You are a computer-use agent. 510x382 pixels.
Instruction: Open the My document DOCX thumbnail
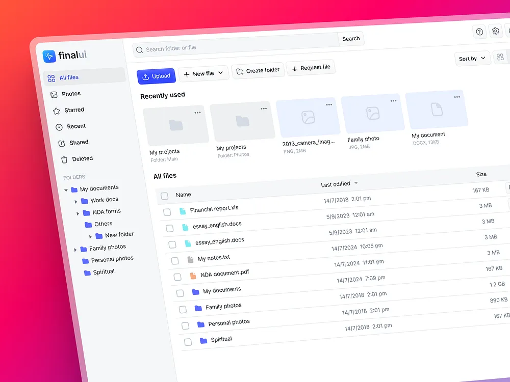click(x=437, y=110)
